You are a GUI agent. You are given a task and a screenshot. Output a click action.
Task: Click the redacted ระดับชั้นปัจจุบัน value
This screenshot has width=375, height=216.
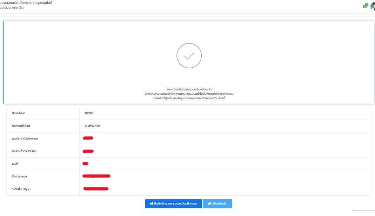coord(96,189)
